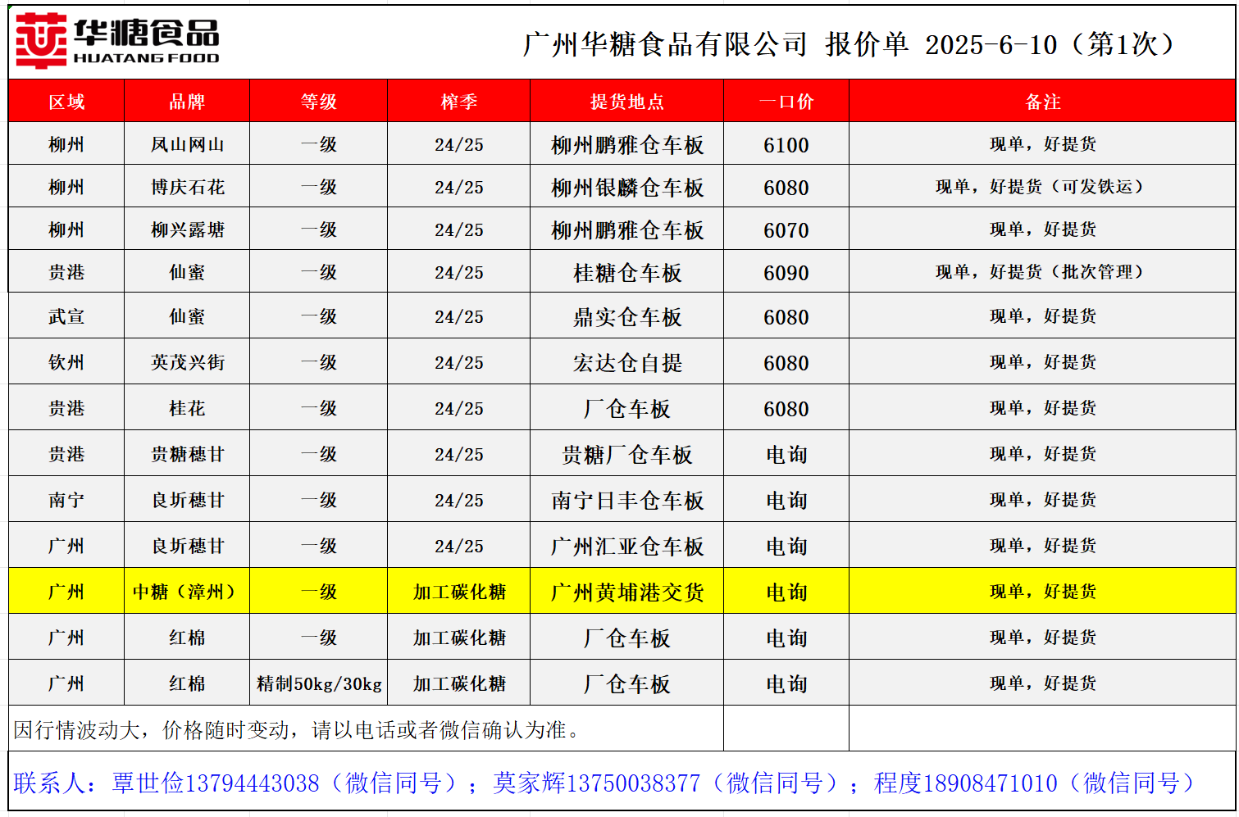Select the 凤山网山 brand cell

click(187, 145)
